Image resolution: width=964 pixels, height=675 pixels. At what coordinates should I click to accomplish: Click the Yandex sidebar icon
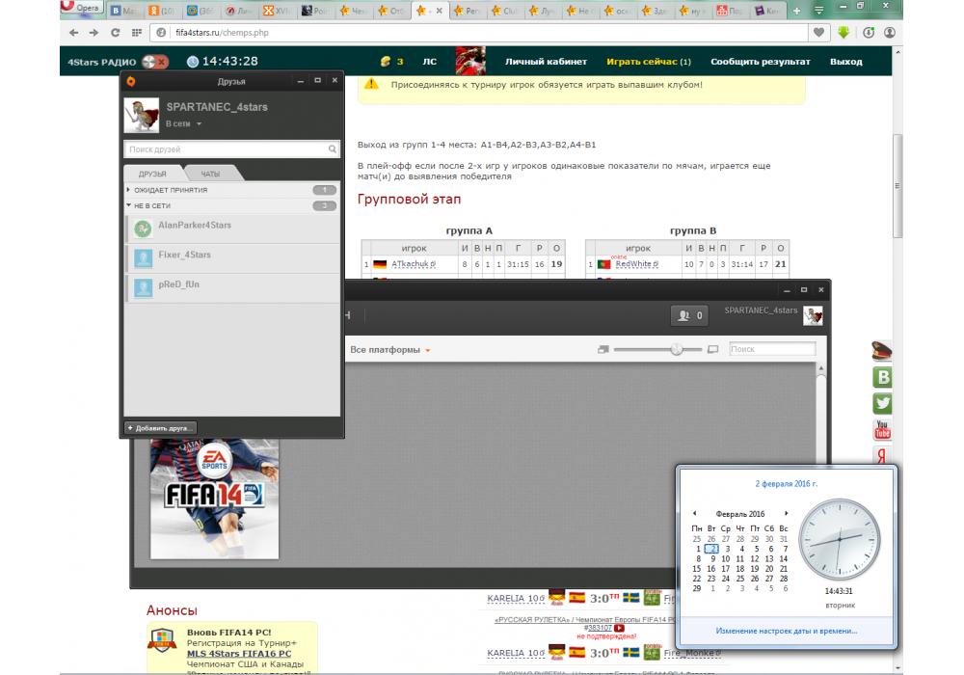coord(882,455)
